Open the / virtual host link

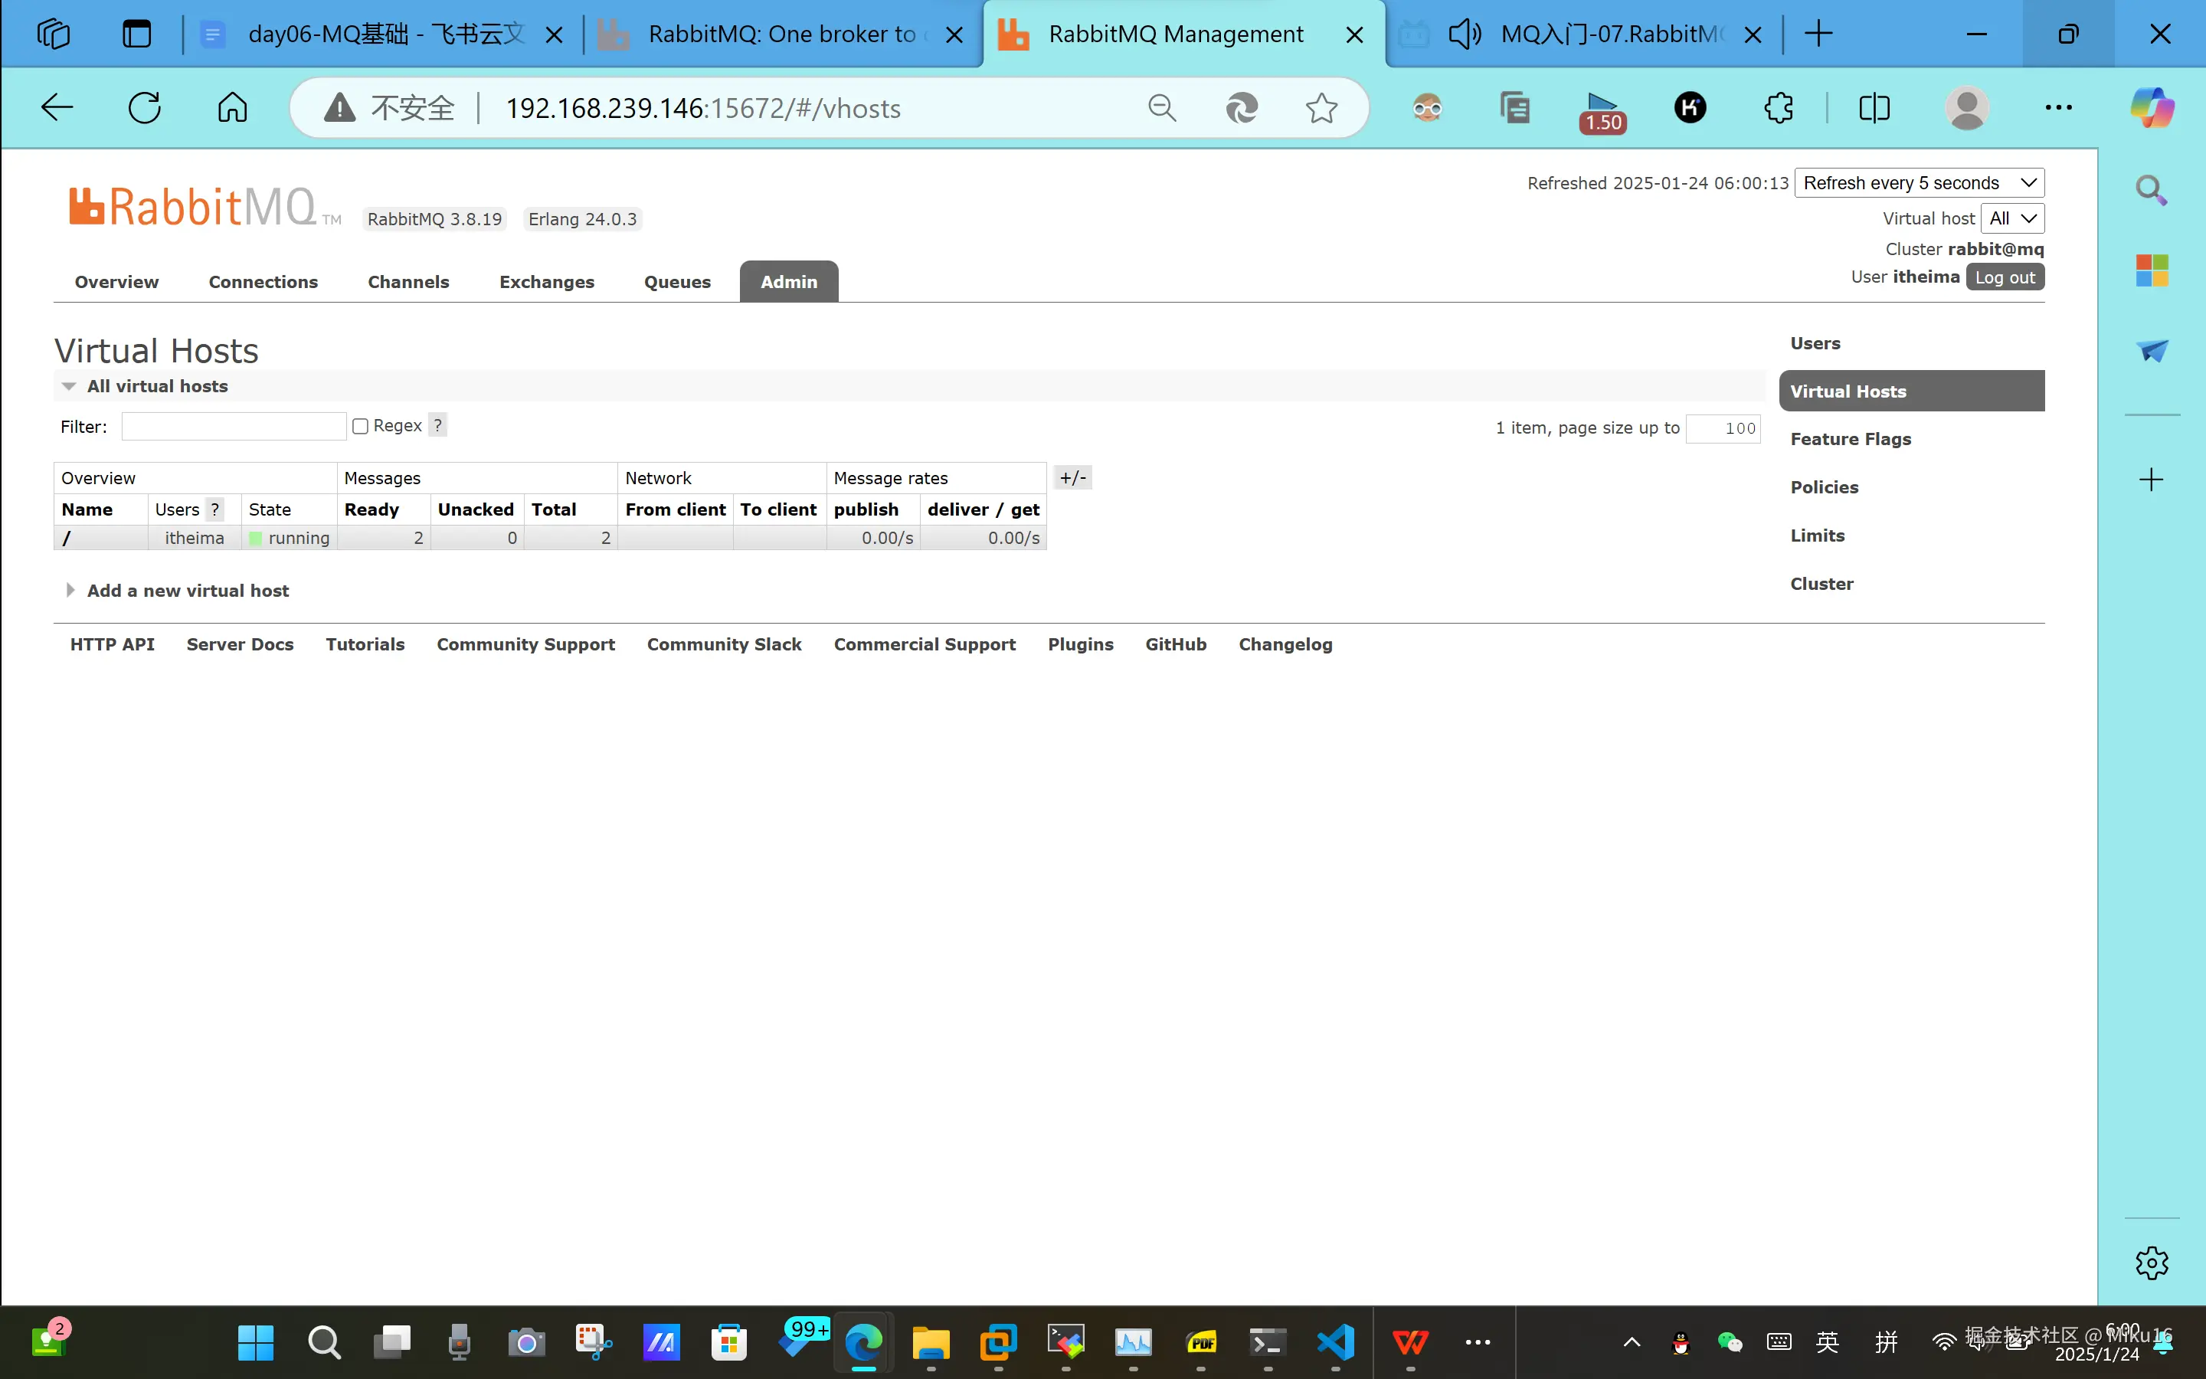click(x=67, y=538)
